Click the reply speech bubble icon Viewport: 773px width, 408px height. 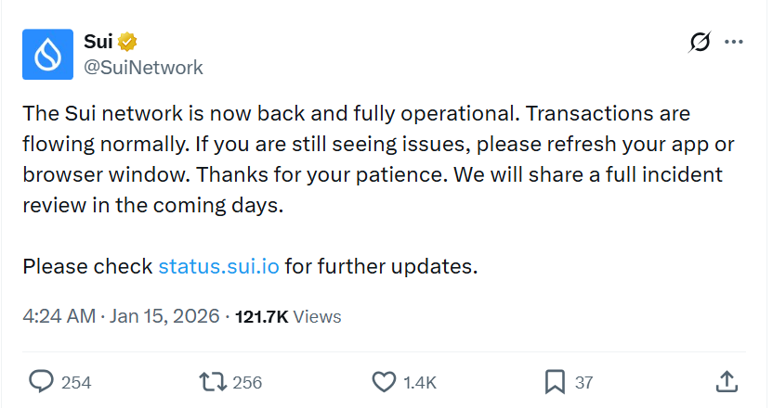(x=41, y=381)
